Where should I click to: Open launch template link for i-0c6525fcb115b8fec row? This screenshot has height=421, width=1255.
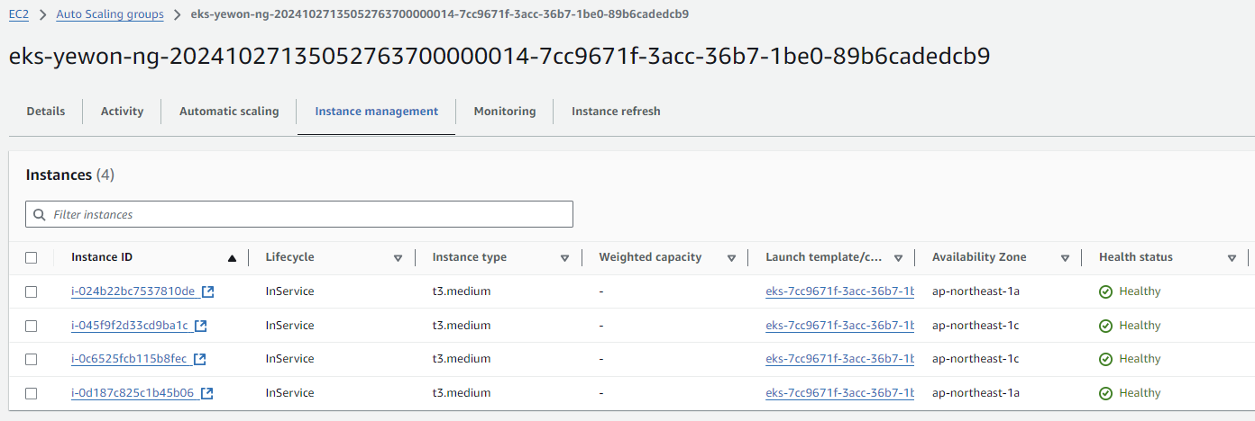(x=840, y=359)
